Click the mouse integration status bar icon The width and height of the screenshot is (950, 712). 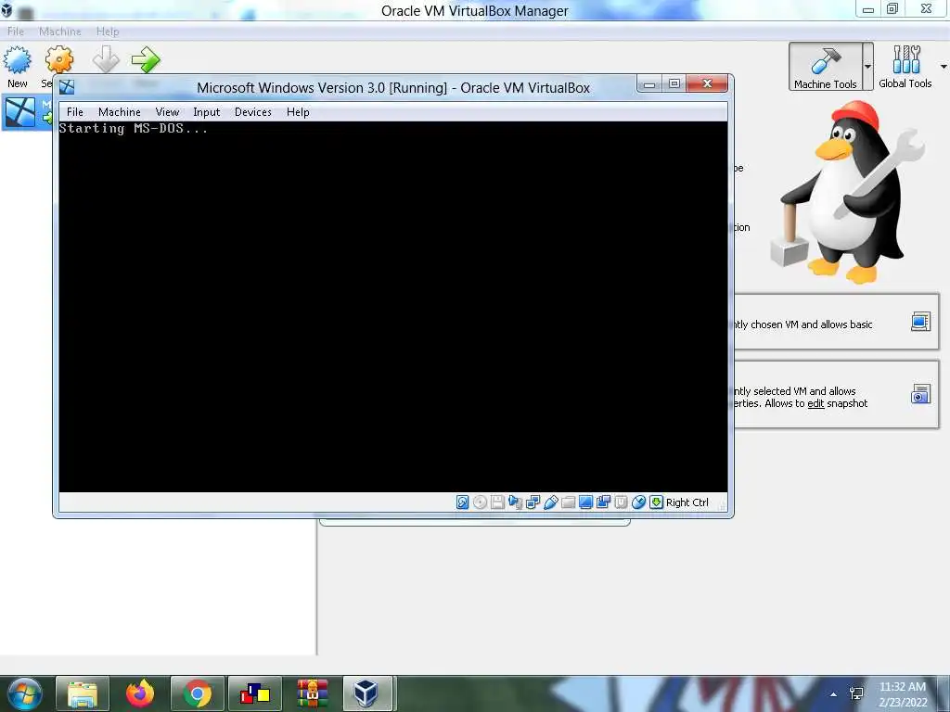click(x=638, y=502)
